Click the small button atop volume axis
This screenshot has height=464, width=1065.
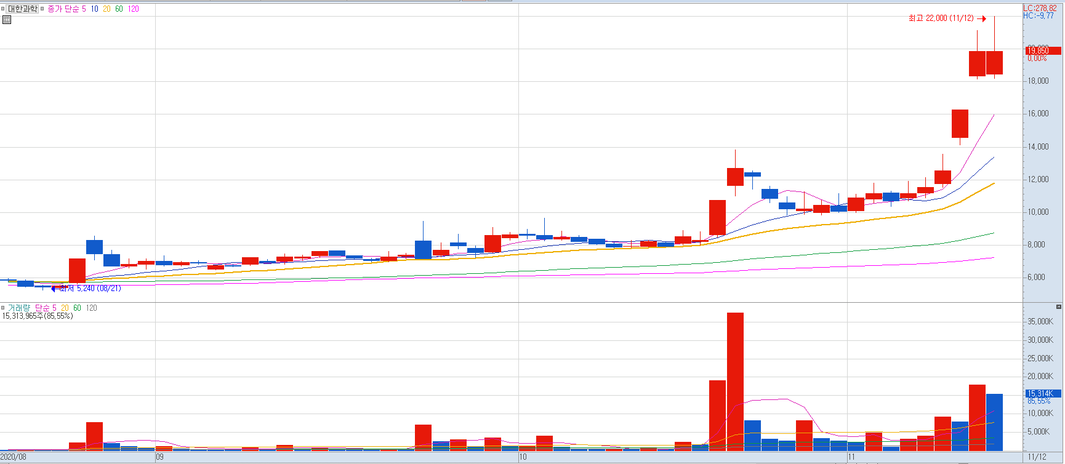pyautogui.click(x=1059, y=306)
